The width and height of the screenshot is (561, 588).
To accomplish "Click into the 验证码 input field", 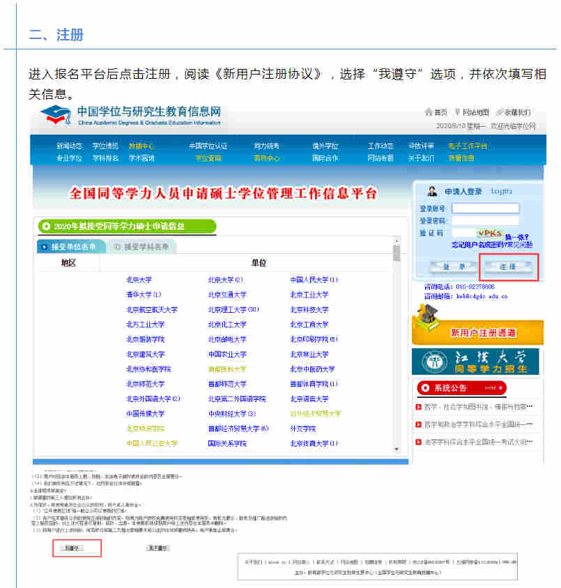I will tap(464, 233).
